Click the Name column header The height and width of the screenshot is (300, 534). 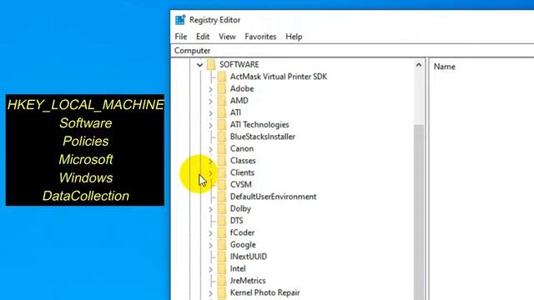[x=445, y=67]
